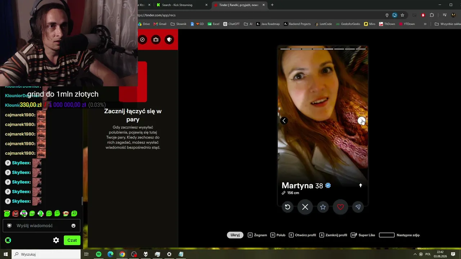Open the Chrome profile avatar
This screenshot has width=461, height=259.
(x=453, y=15)
